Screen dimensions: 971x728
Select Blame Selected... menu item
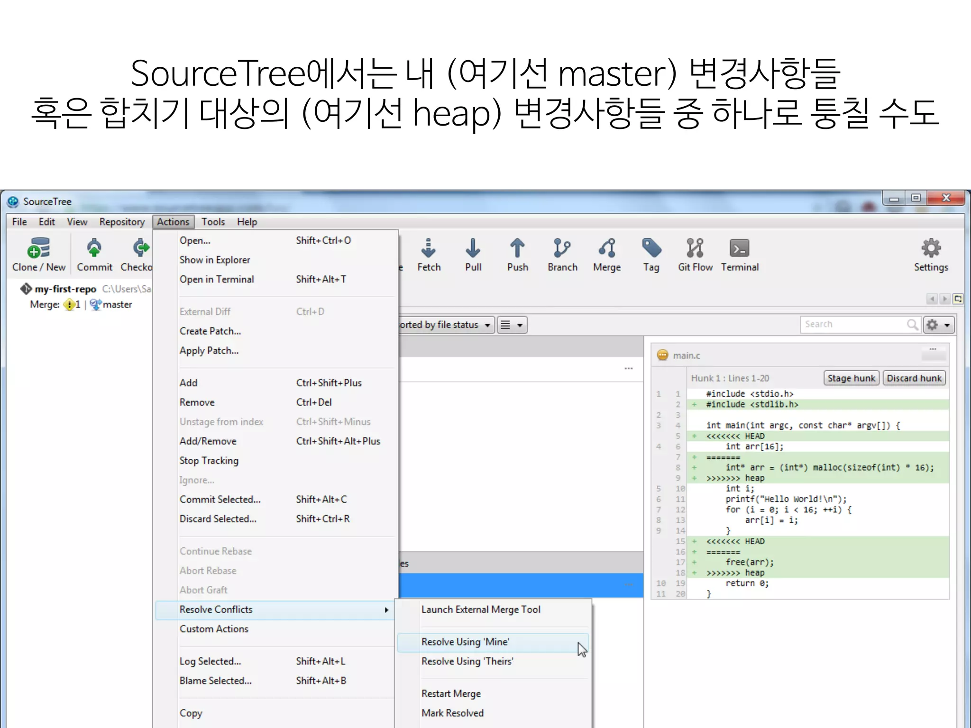coord(276,681)
